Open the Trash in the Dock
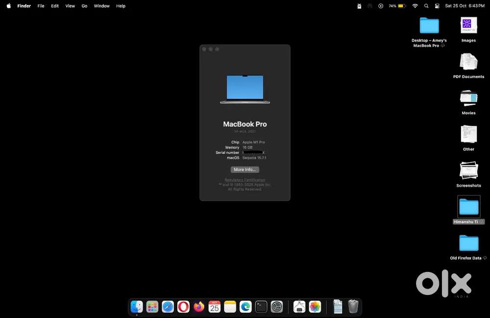 (x=353, y=307)
